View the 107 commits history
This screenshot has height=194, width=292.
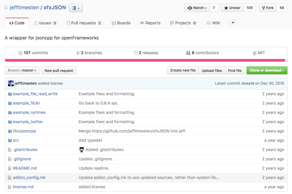point(33,53)
